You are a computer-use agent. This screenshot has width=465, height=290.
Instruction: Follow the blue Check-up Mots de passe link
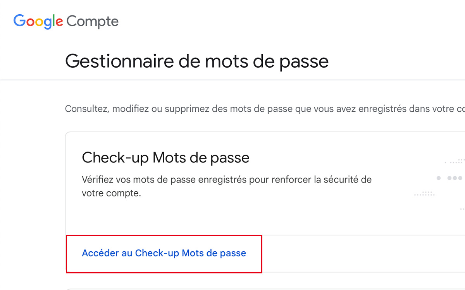164,253
